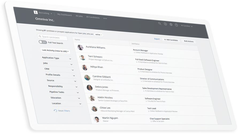
Task: Open Chloe Lee candidate name
Action: pos(105,108)
